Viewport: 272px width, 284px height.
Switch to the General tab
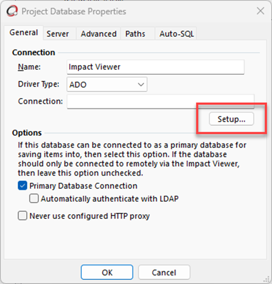click(x=24, y=33)
